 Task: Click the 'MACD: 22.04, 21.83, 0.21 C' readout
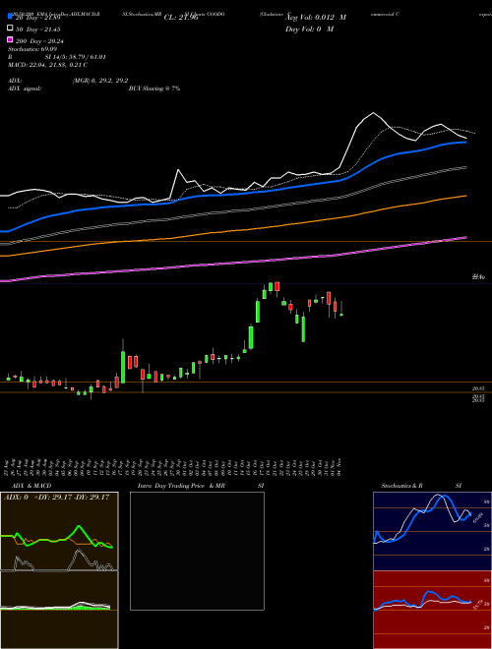click(x=47, y=65)
